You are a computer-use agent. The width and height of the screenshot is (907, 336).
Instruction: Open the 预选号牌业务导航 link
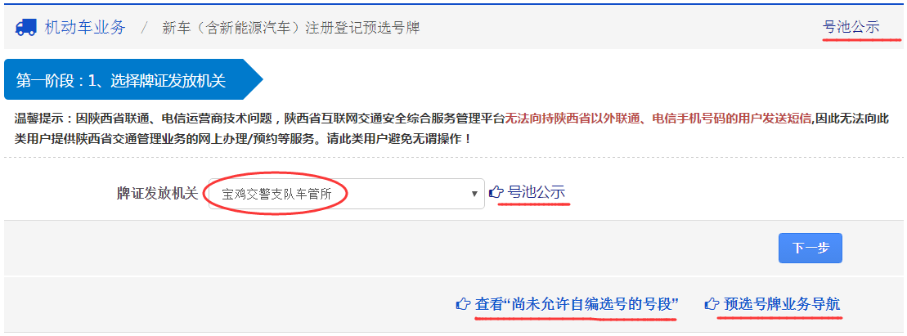pyautogui.click(x=782, y=304)
